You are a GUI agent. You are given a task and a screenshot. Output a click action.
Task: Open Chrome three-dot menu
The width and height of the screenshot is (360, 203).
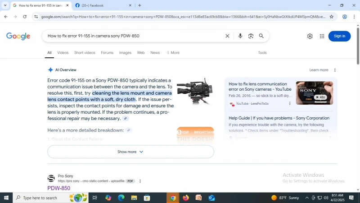click(354, 17)
